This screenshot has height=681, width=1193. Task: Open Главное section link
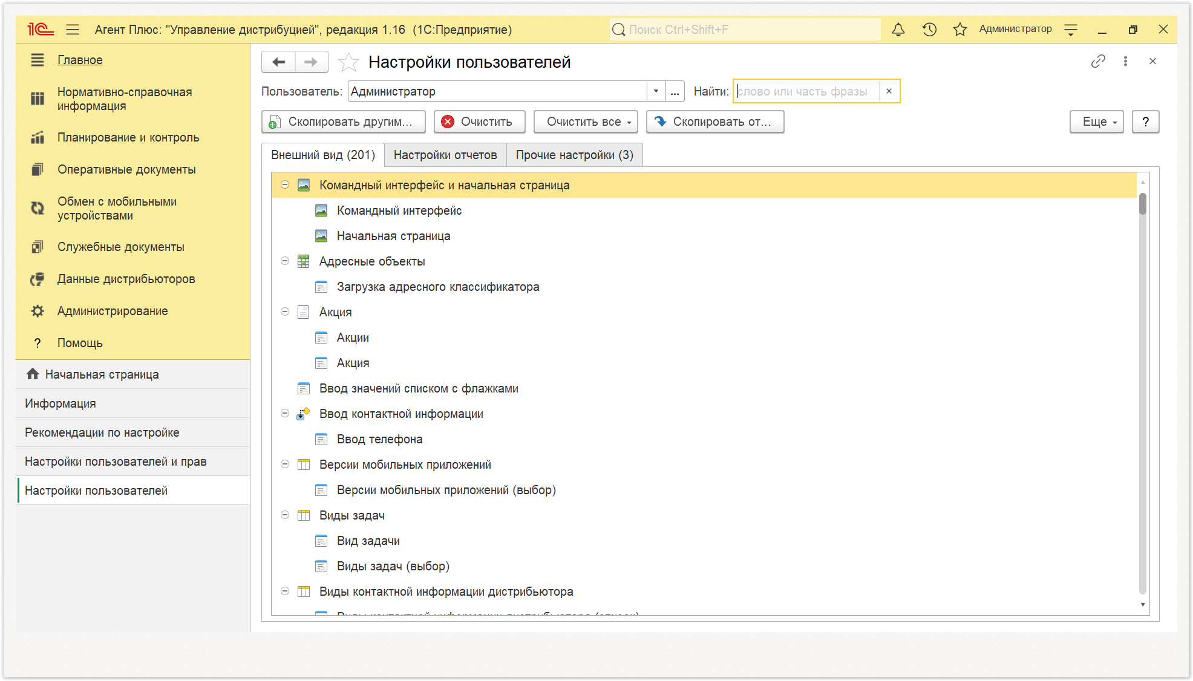click(x=80, y=60)
